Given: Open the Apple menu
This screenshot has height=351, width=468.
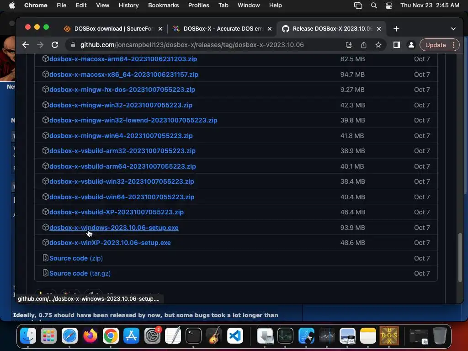Looking at the screenshot, I should (12, 5).
